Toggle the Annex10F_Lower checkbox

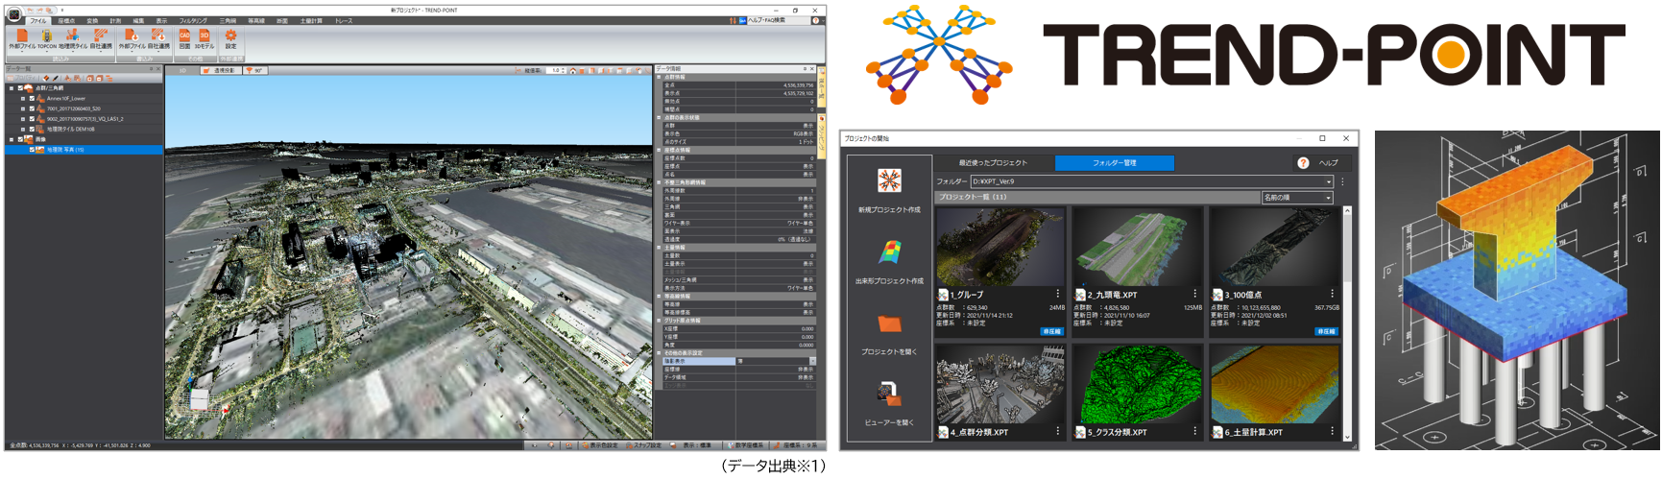32,98
